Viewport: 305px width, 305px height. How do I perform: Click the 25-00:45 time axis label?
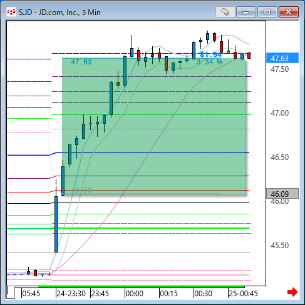coord(243,294)
